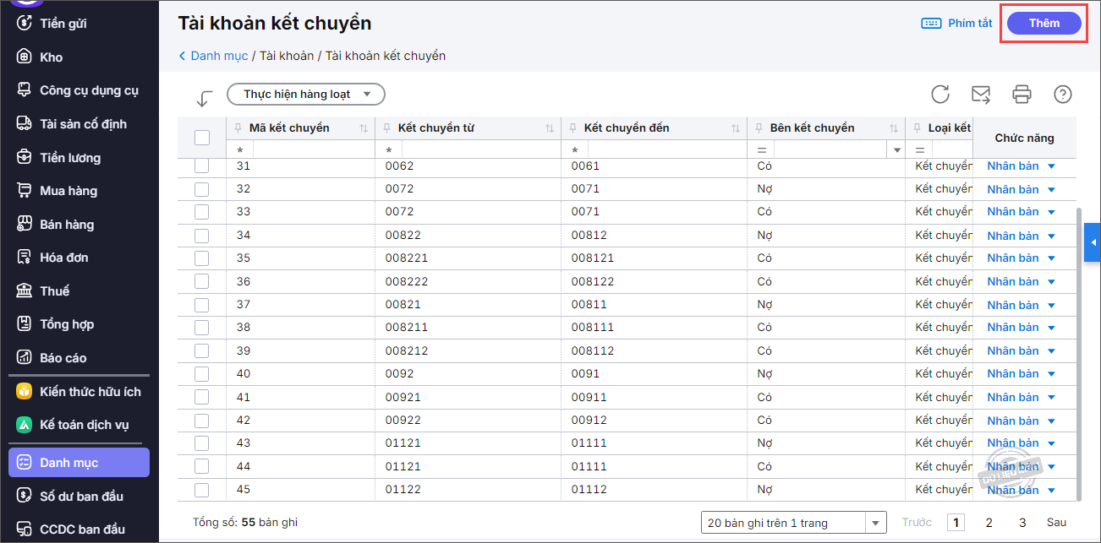Open the Tài sản cố định icon
This screenshot has height=543, width=1101.
click(25, 124)
